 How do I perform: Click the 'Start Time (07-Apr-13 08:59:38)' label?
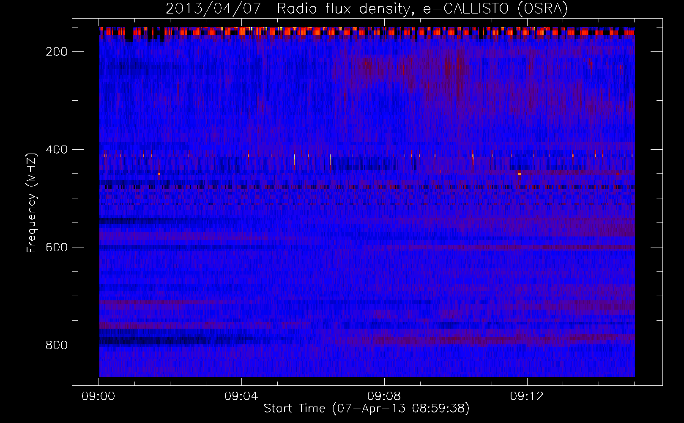click(x=367, y=409)
